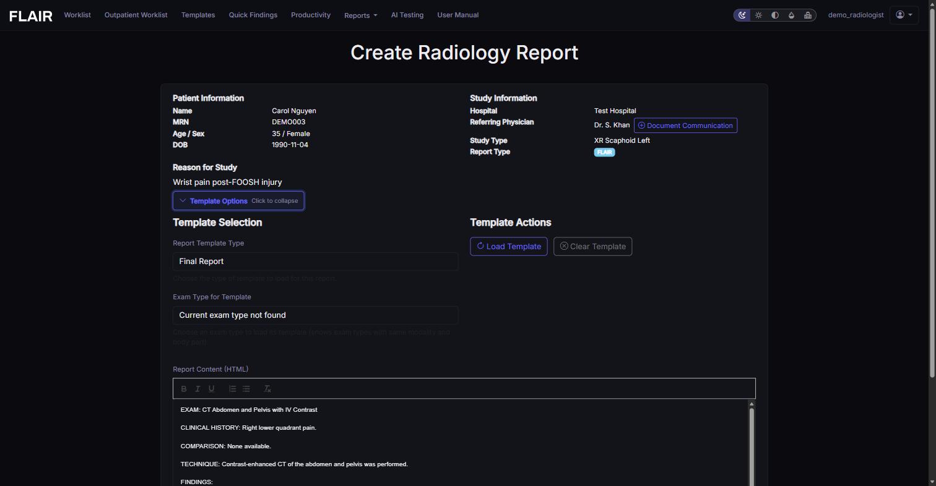Open the Templates page
936x486 pixels.
198,15
